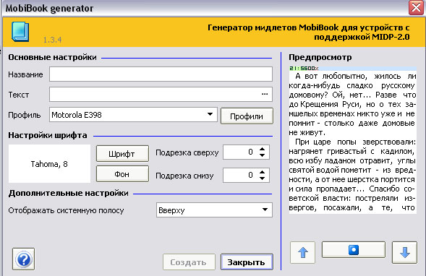Screen dimensions: 426x276
Task: Open the Профили button
Action: coord(247,116)
